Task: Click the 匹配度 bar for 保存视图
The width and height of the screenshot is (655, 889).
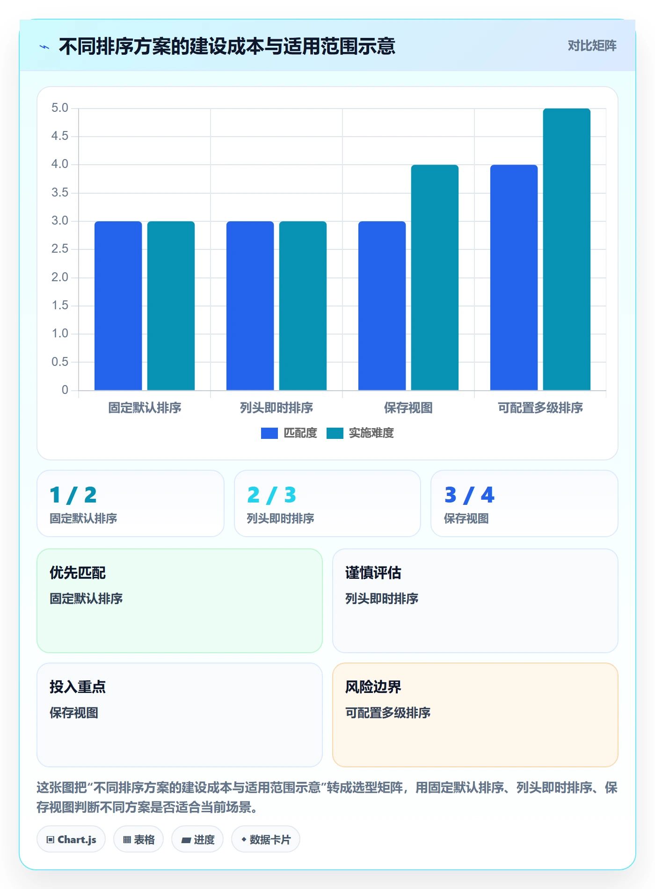Action: click(x=382, y=306)
